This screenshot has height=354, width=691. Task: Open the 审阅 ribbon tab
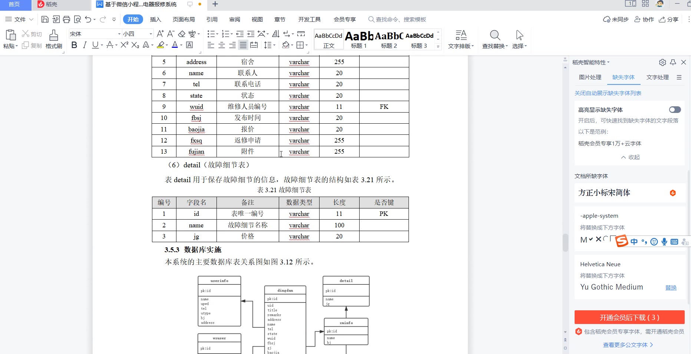234,19
